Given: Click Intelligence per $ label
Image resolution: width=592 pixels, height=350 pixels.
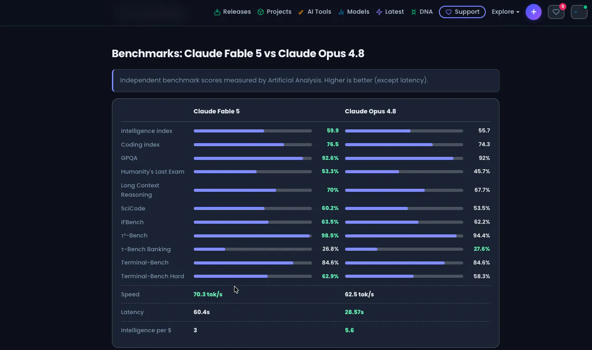Looking at the screenshot, I should coord(146,331).
